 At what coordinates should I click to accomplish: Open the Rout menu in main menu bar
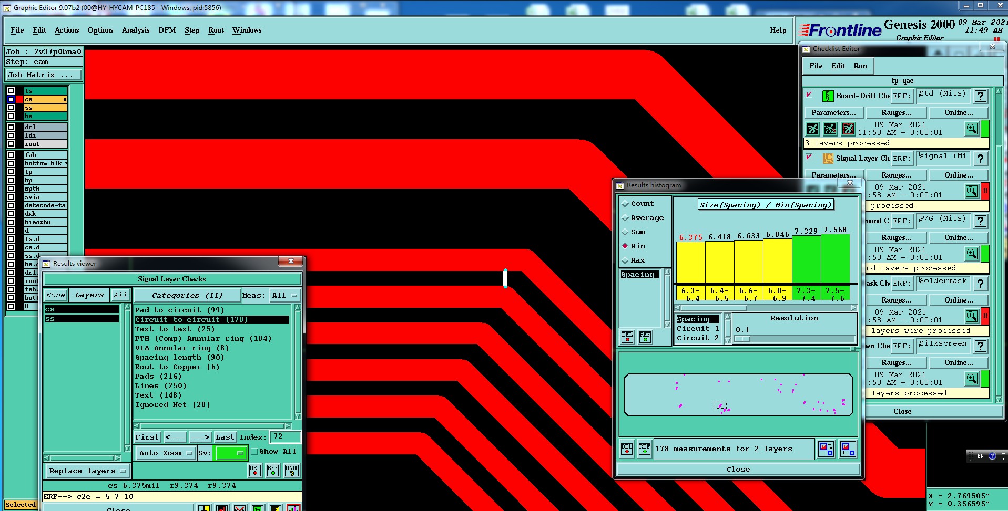[216, 30]
